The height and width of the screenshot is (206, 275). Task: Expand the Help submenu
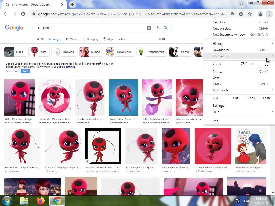(239, 112)
